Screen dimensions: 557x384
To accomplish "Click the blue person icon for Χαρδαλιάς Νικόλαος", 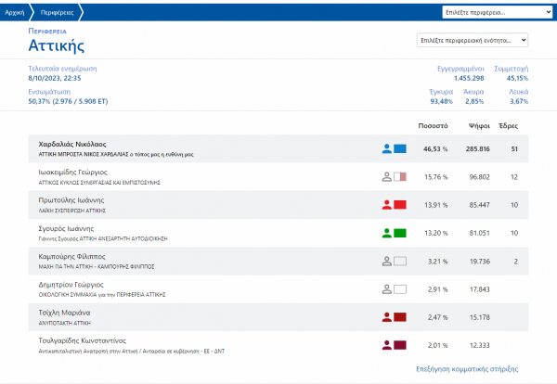I will click(387, 148).
